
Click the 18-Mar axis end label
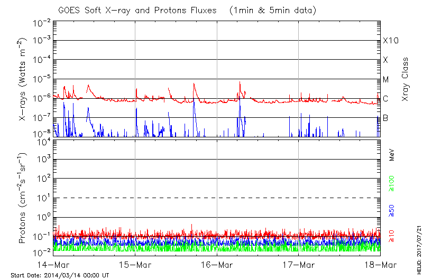(x=380, y=264)
